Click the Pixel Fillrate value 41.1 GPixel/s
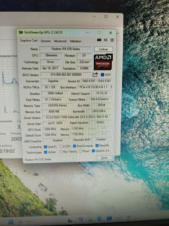Viewport: 169px width, 226px height. pyautogui.click(x=53, y=99)
